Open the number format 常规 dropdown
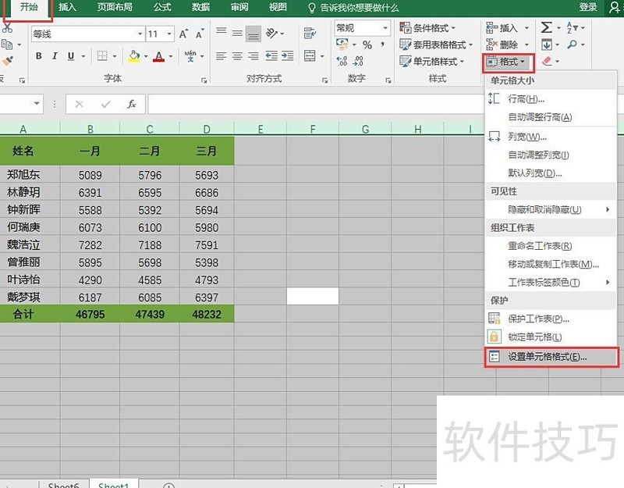Screen dimensions: 624x488 pos(385,28)
